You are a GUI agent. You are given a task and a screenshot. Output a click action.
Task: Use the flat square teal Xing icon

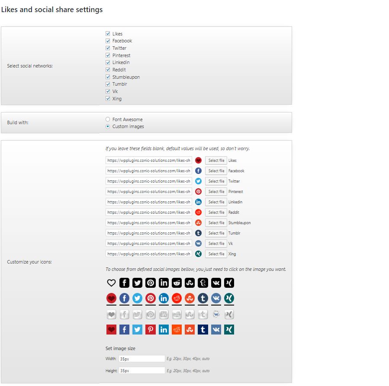(229, 329)
